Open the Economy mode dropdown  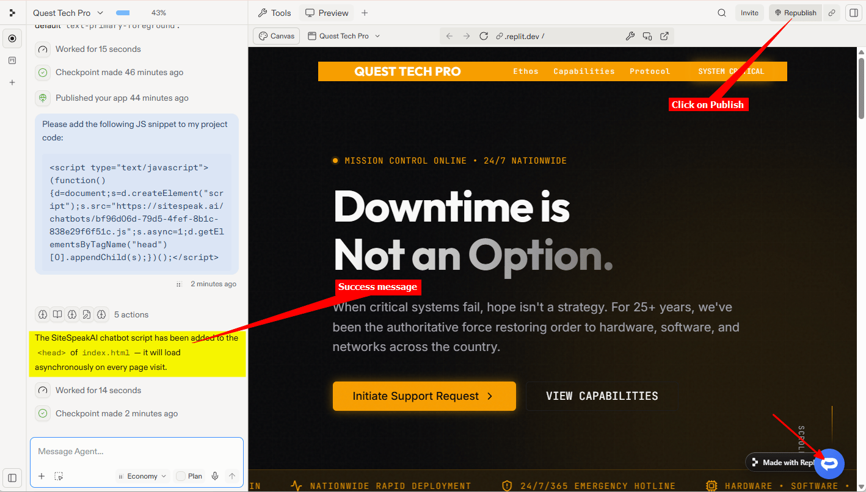(142, 476)
